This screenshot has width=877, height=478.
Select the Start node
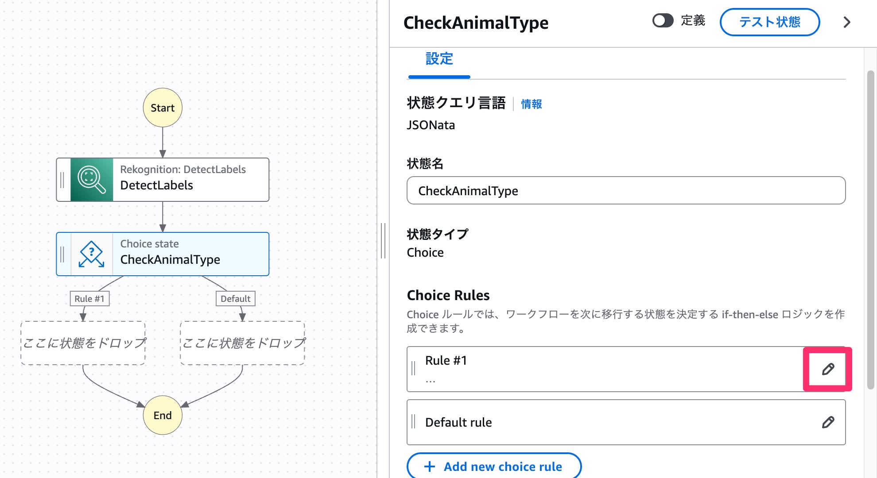[163, 108]
